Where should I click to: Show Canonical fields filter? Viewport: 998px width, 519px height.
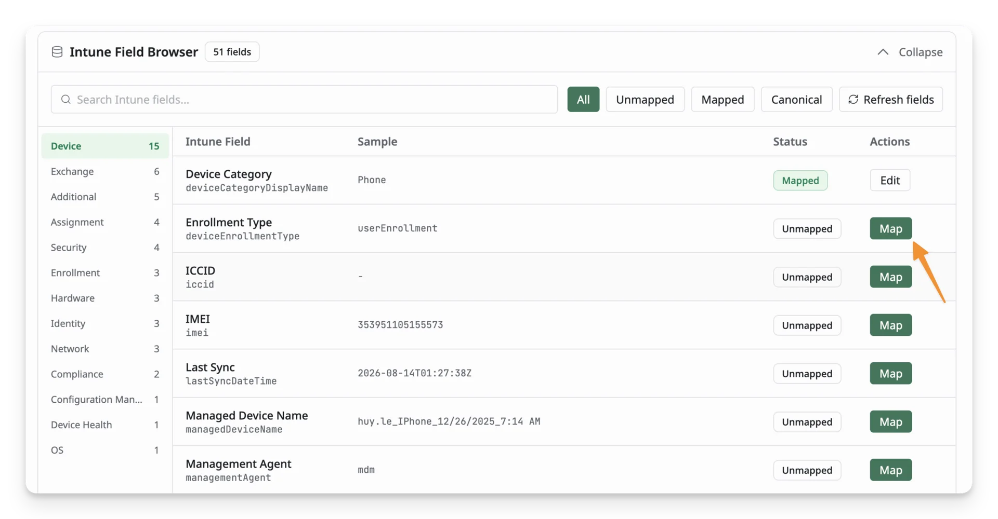click(x=796, y=99)
